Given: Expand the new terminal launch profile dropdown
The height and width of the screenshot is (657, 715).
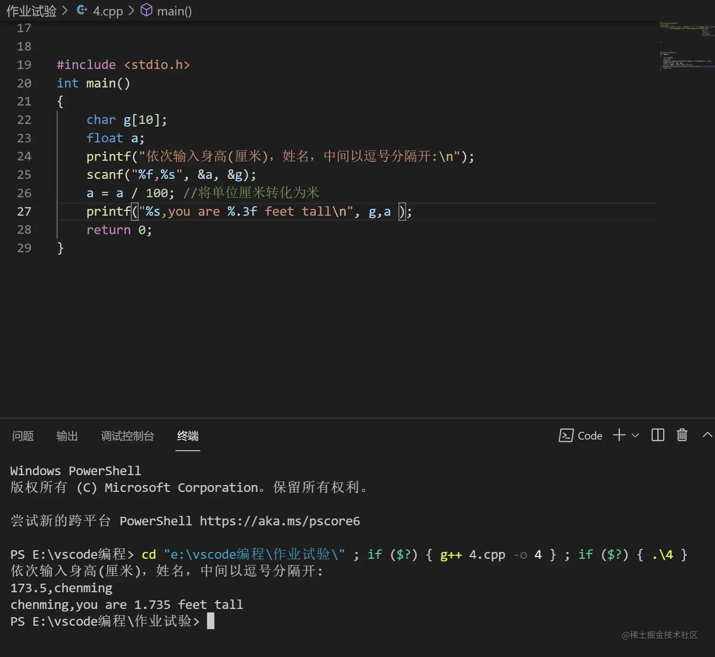Looking at the screenshot, I should point(635,435).
